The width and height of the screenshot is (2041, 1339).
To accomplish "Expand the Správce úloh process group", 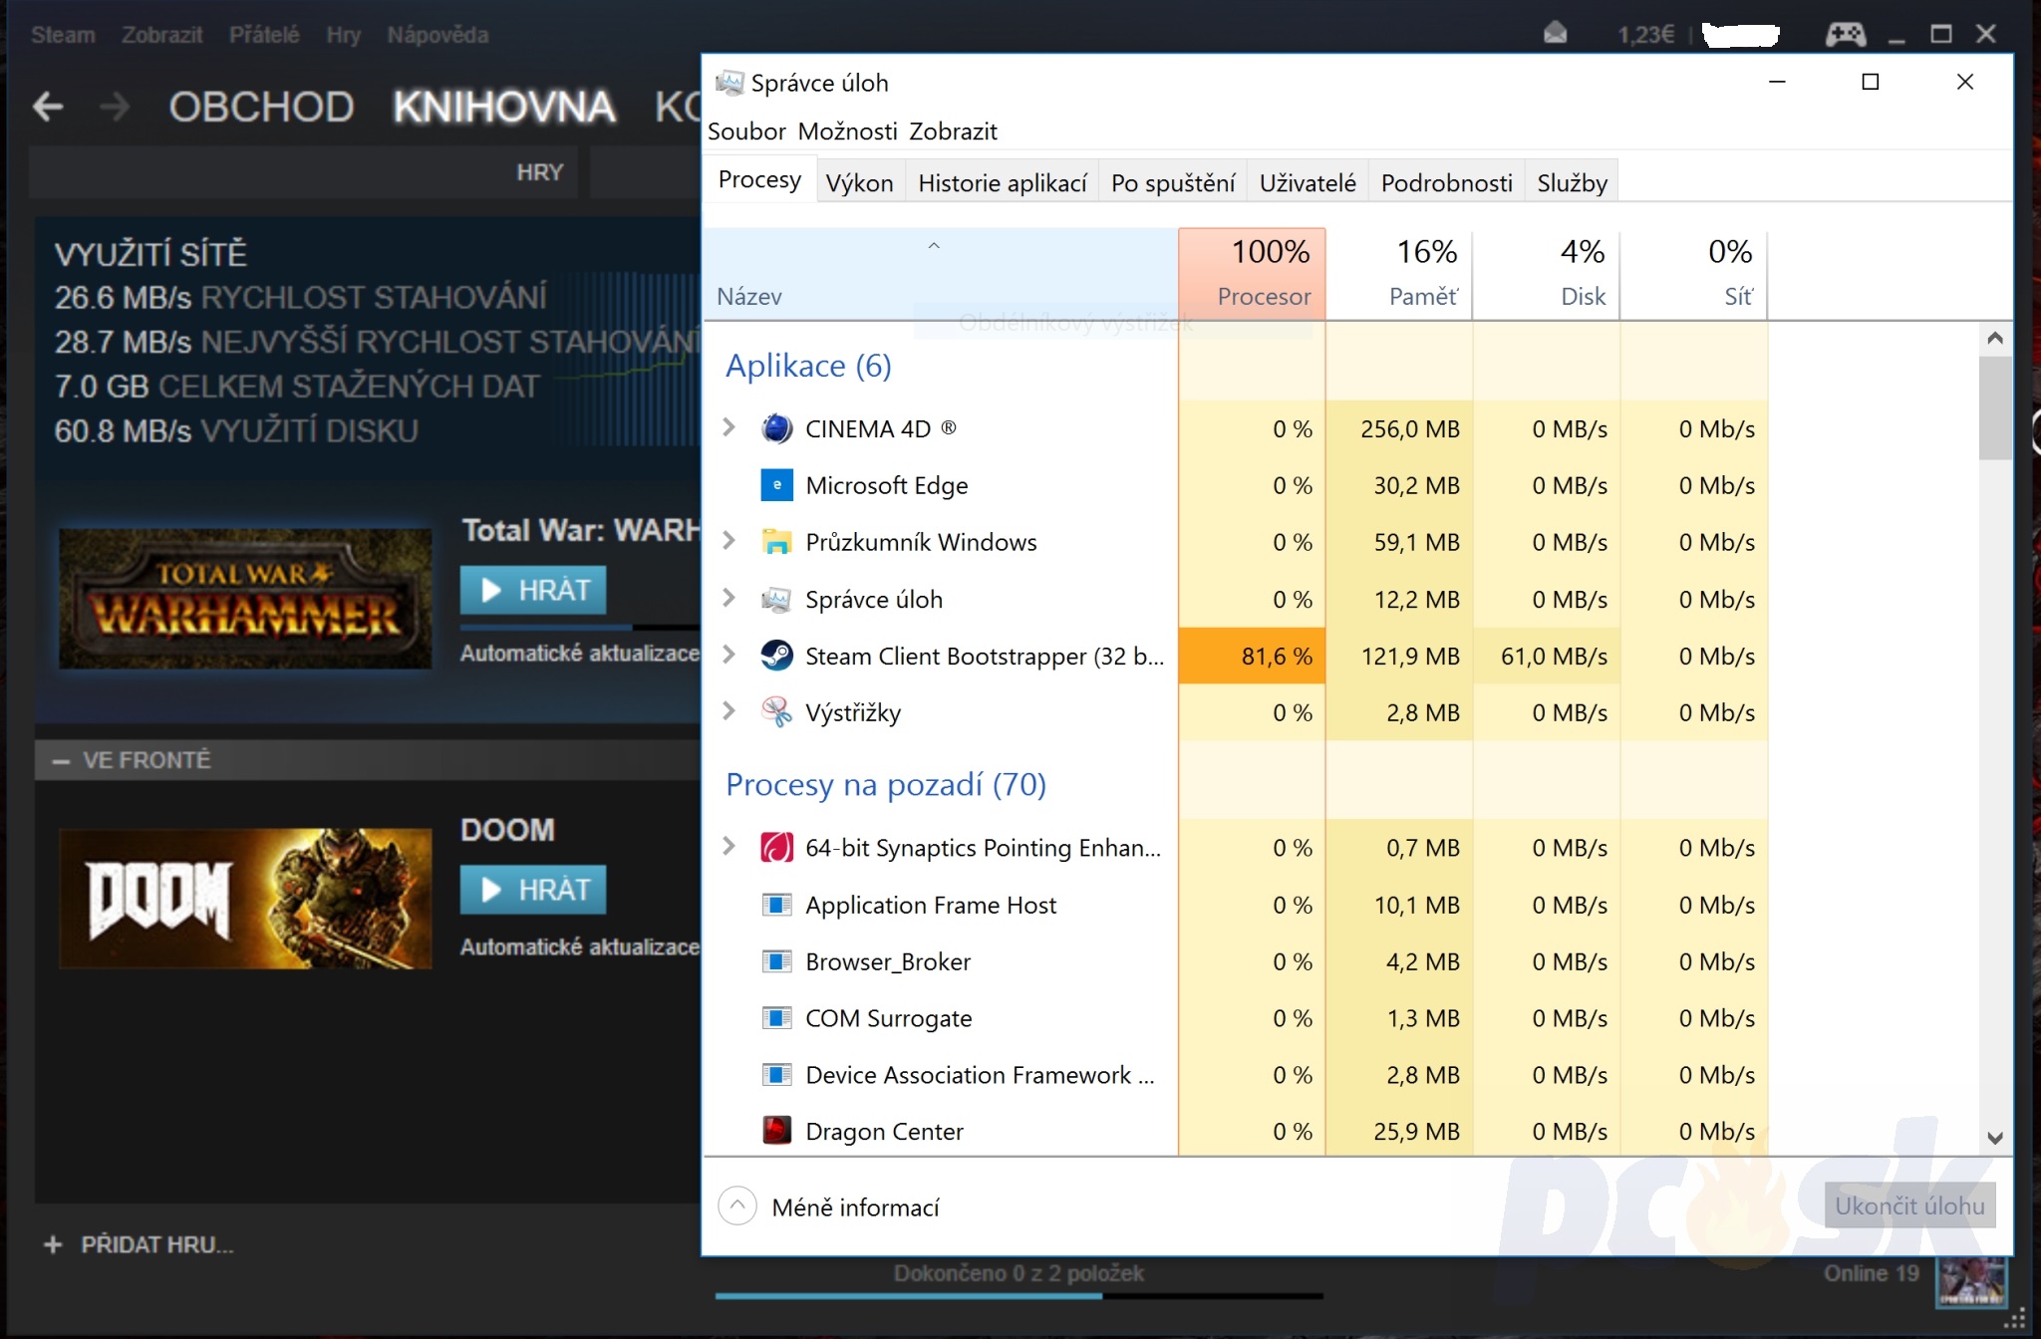I will point(729,598).
